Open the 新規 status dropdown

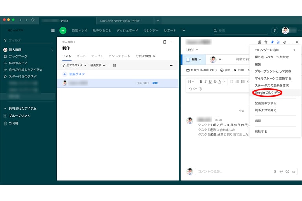(197, 60)
